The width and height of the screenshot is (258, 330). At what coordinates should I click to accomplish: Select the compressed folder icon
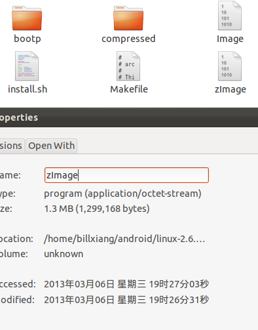[x=128, y=18]
